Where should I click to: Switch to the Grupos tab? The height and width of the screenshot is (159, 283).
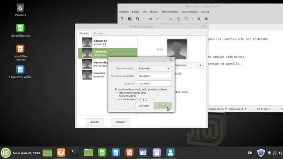point(98,33)
